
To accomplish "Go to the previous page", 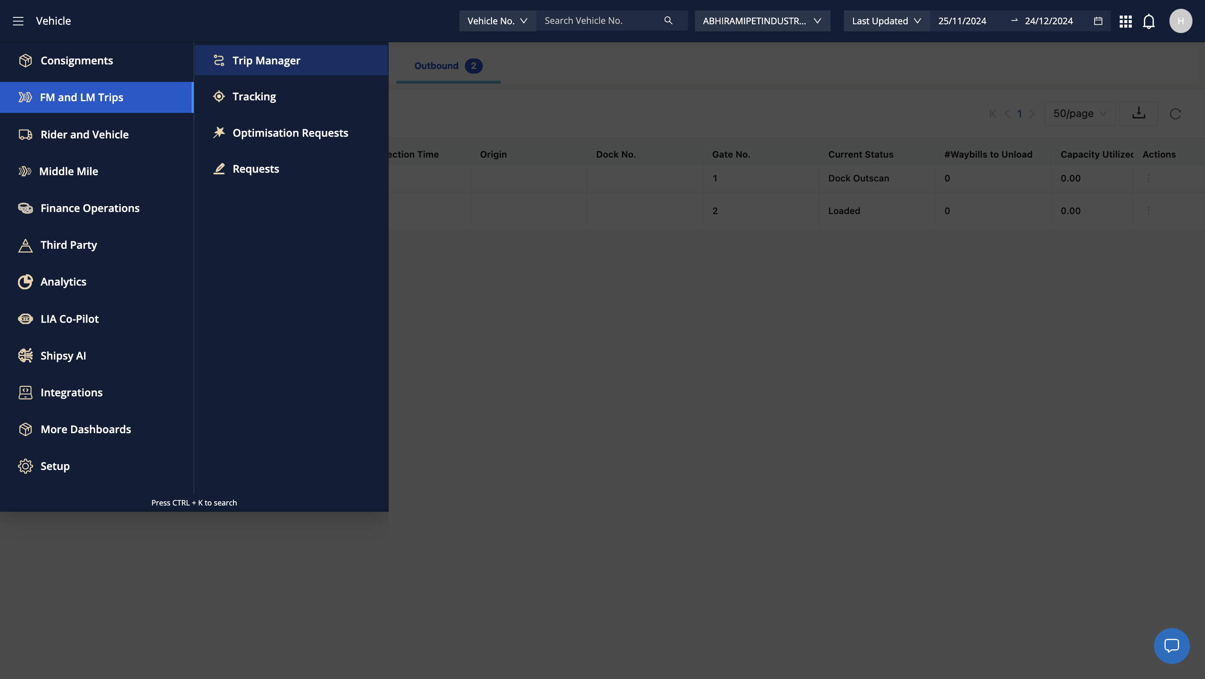I will tap(1007, 114).
